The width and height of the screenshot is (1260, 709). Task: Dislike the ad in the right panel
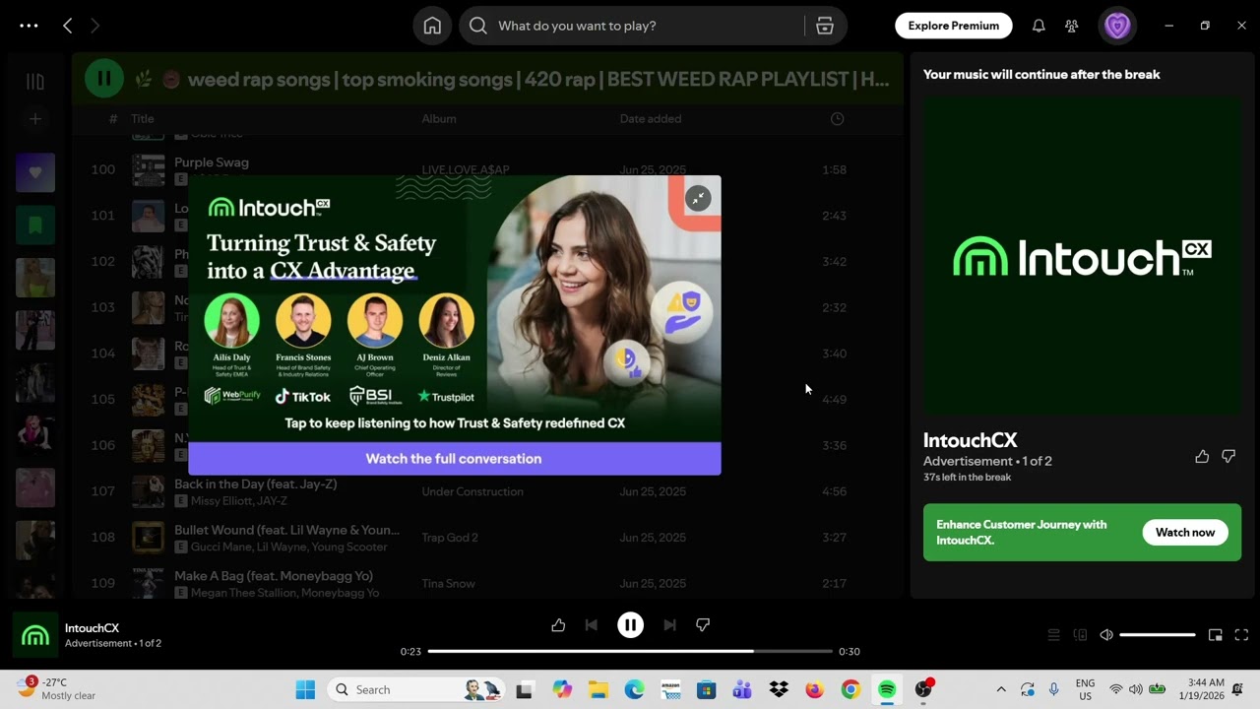(1228, 457)
